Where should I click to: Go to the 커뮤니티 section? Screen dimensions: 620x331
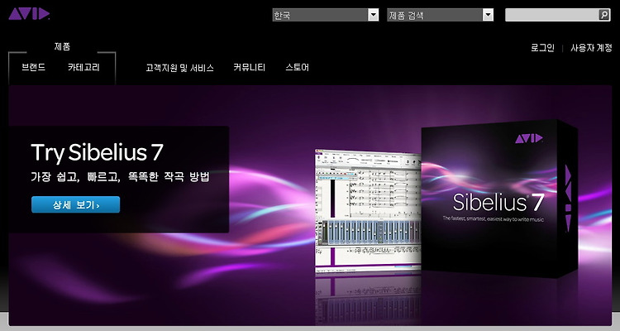249,68
